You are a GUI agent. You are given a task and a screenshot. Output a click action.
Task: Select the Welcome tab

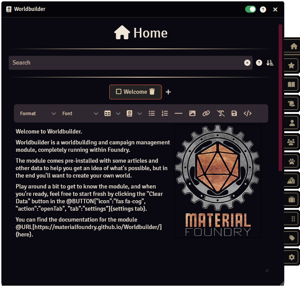pyautogui.click(x=135, y=92)
